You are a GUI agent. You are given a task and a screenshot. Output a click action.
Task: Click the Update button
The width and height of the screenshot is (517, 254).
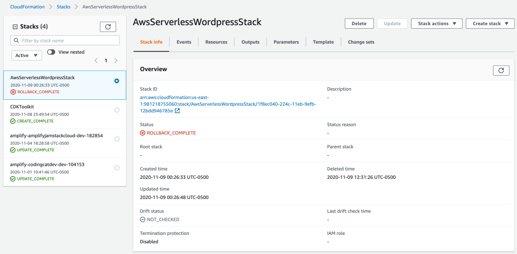pyautogui.click(x=392, y=24)
